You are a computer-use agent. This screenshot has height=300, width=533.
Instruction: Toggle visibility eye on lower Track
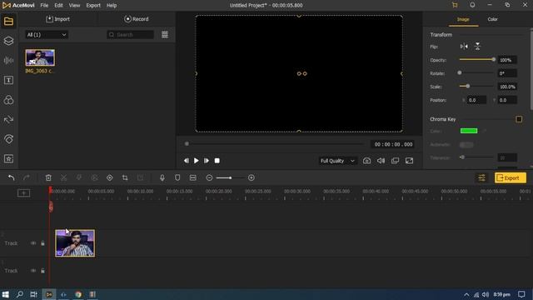(33, 271)
